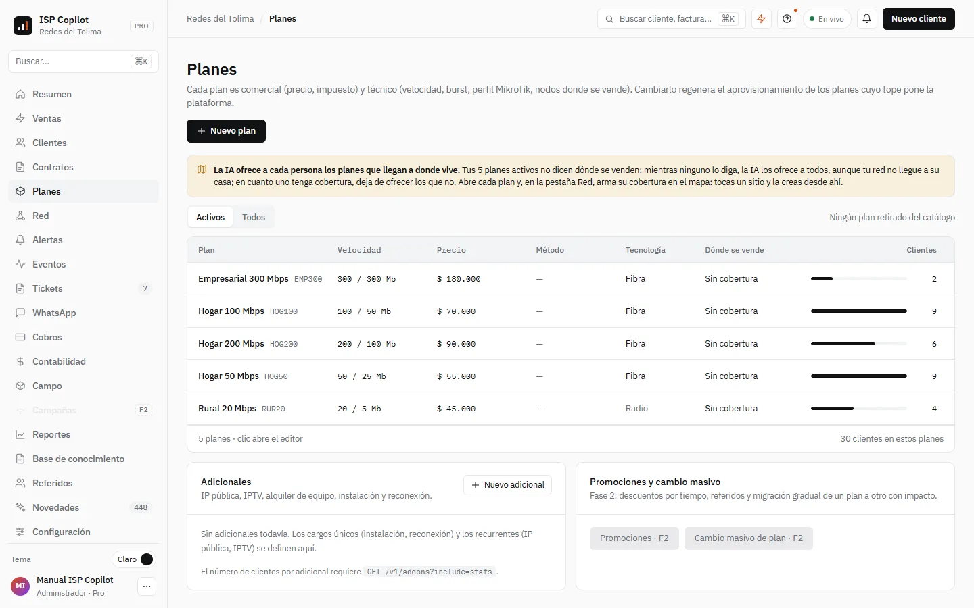The height and width of the screenshot is (608, 974).
Task: Open notifications bell in top bar
Action: pyautogui.click(x=866, y=19)
